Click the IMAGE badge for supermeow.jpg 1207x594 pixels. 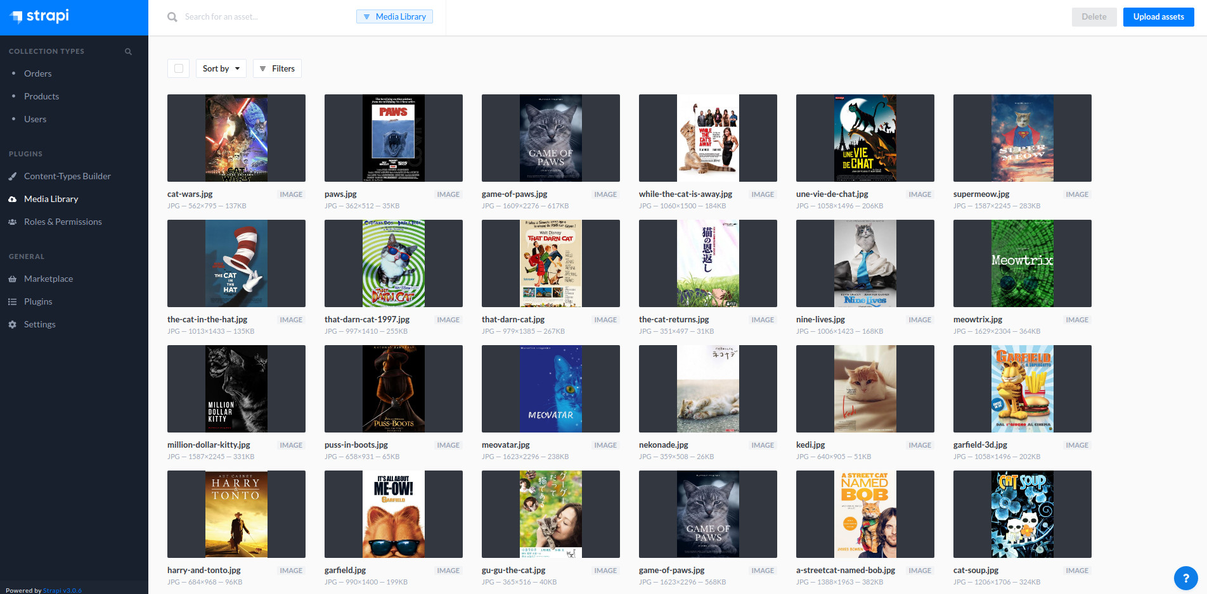point(1077,194)
